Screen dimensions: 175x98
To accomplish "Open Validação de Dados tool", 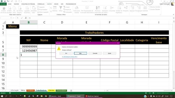I will (x=105, y=10).
